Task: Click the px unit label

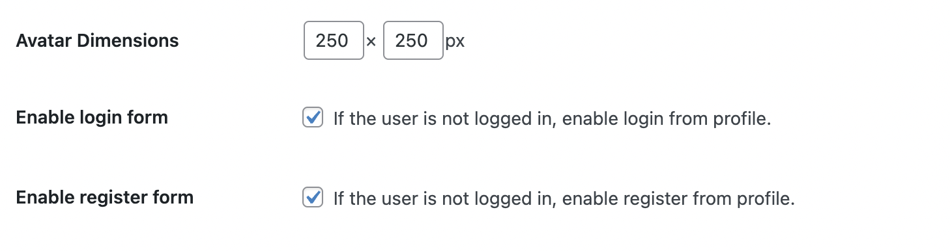Action: coord(455,42)
